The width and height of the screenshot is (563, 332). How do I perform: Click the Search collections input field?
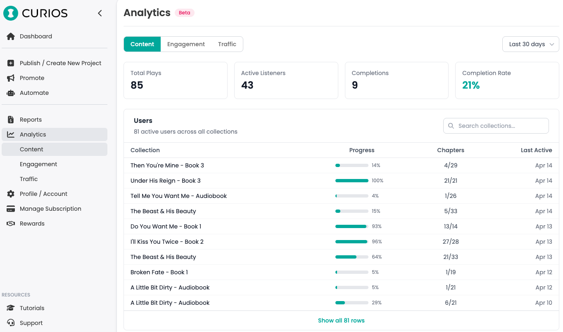(496, 126)
